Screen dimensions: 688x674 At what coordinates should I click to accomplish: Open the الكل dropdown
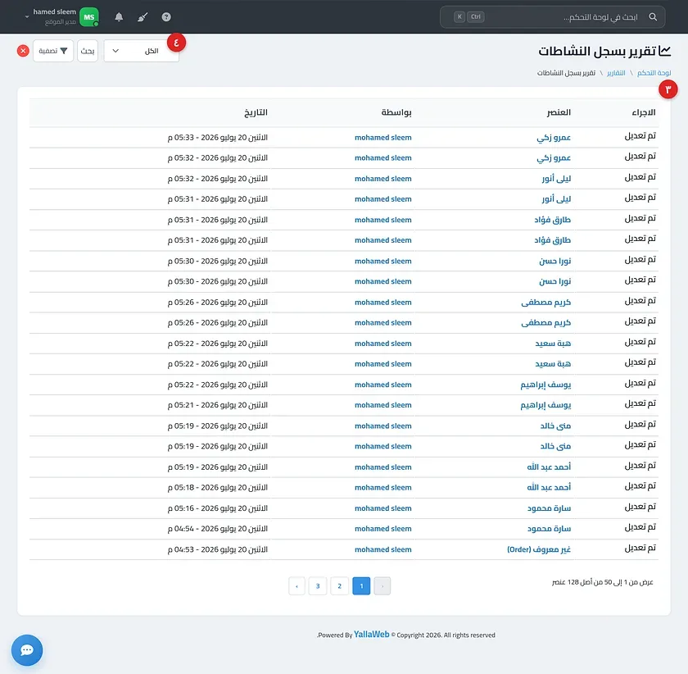[x=141, y=51]
